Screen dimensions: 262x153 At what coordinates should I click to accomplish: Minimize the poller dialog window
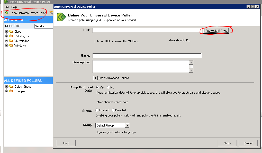coord(249,7)
